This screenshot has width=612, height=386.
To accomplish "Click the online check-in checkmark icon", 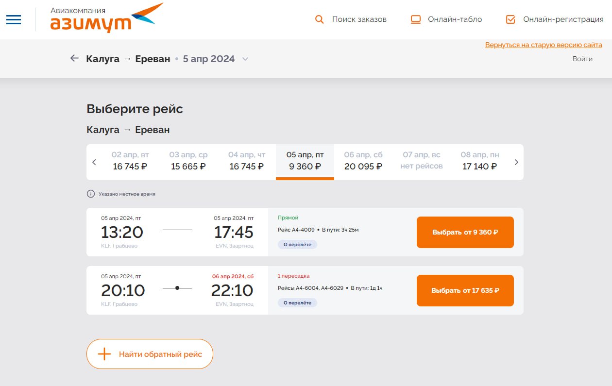I will pos(510,19).
